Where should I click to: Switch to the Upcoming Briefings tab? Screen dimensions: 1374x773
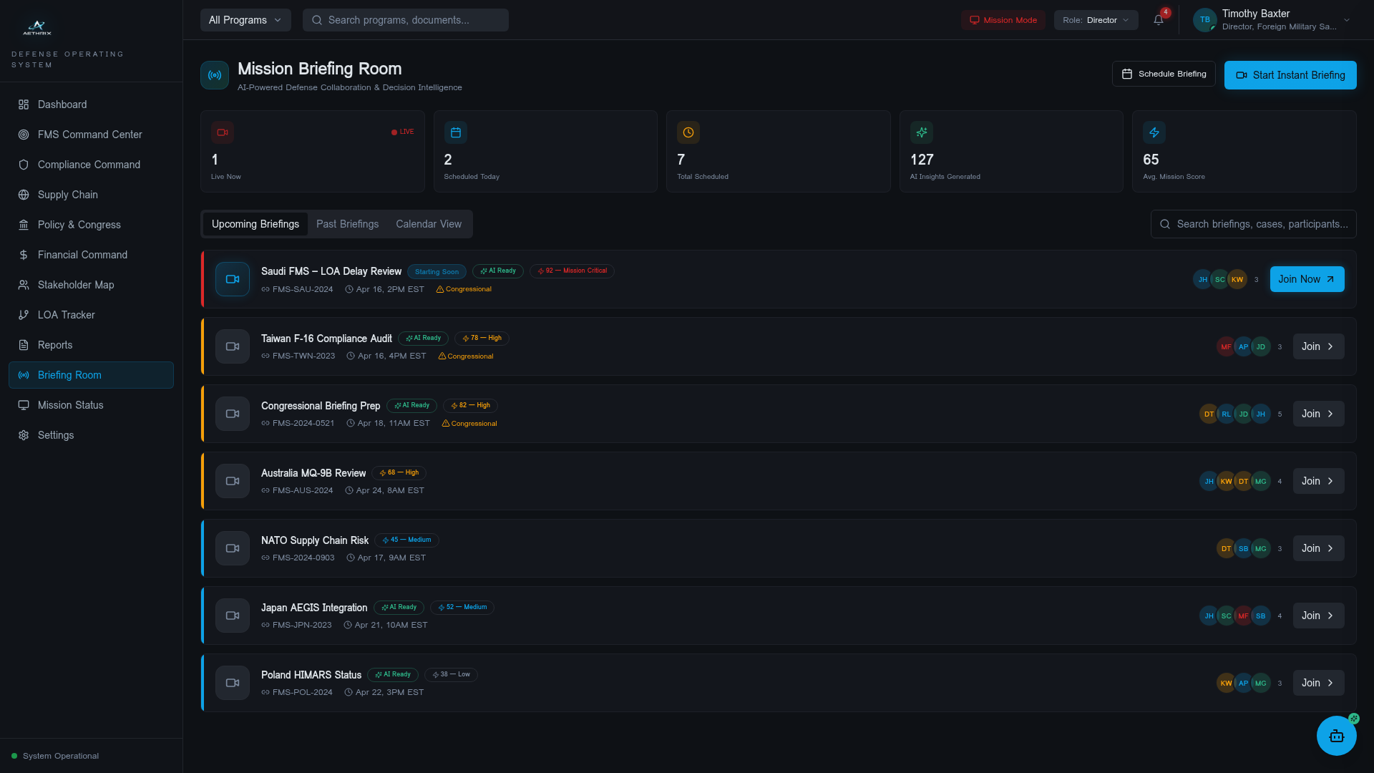coord(255,224)
